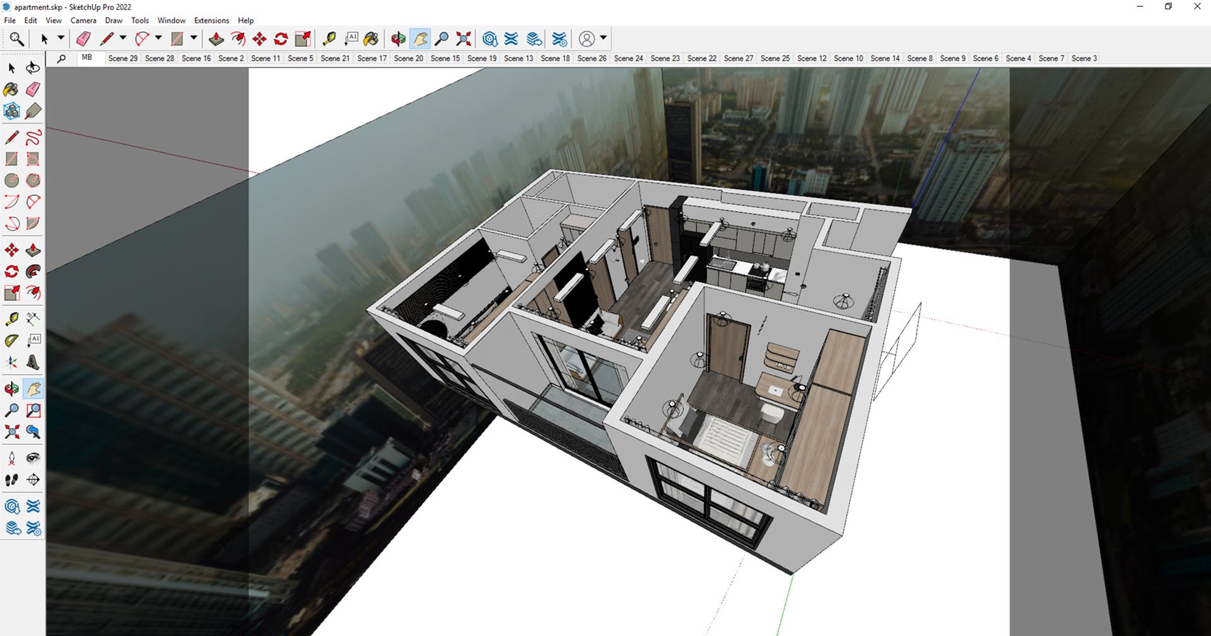Select the Follow Me tool in left toolbar
The image size is (1211, 636).
pos(33,272)
